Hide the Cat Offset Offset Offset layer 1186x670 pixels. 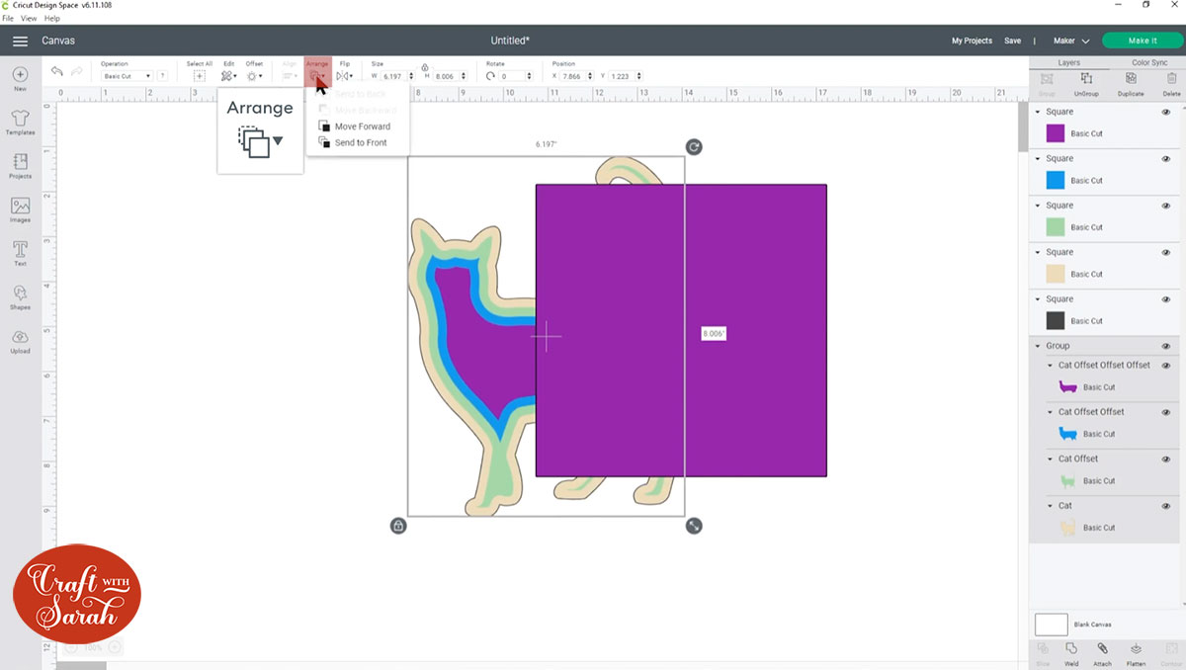pyautogui.click(x=1166, y=365)
